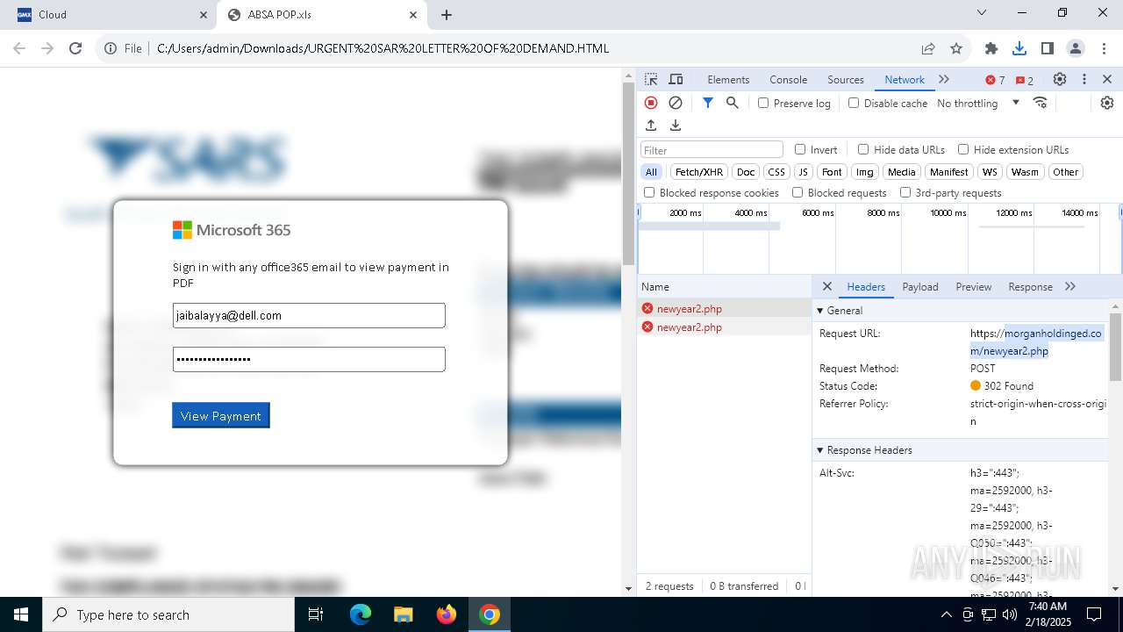Switch to the Sources panel
Image resolution: width=1123 pixels, height=632 pixels.
point(846,80)
